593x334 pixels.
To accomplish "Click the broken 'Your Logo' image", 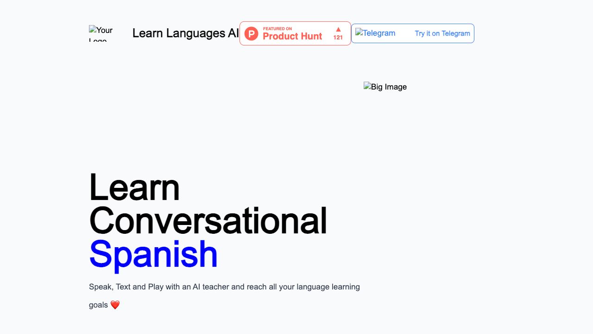I will (101, 33).
